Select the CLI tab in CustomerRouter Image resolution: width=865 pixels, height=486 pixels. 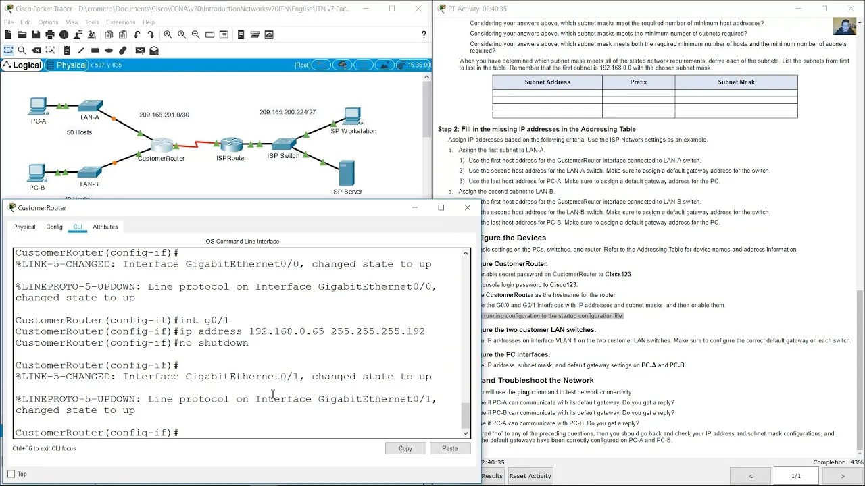pyautogui.click(x=78, y=227)
